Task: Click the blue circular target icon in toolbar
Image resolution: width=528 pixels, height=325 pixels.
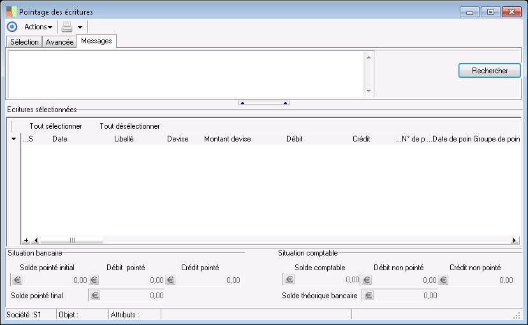Action: pos(12,27)
